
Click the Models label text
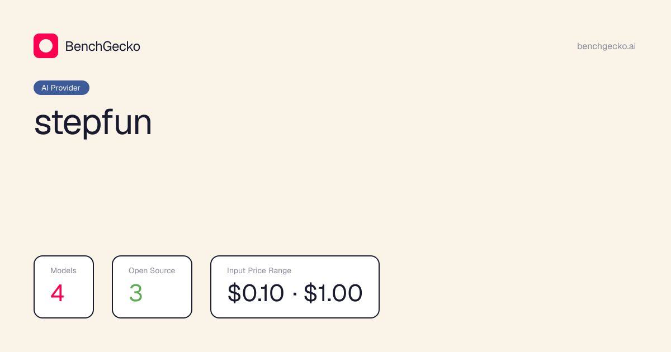(63, 270)
